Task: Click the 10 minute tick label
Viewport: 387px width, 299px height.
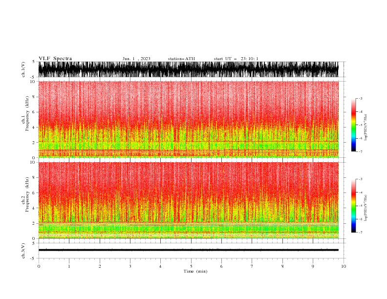Action: (x=344, y=266)
